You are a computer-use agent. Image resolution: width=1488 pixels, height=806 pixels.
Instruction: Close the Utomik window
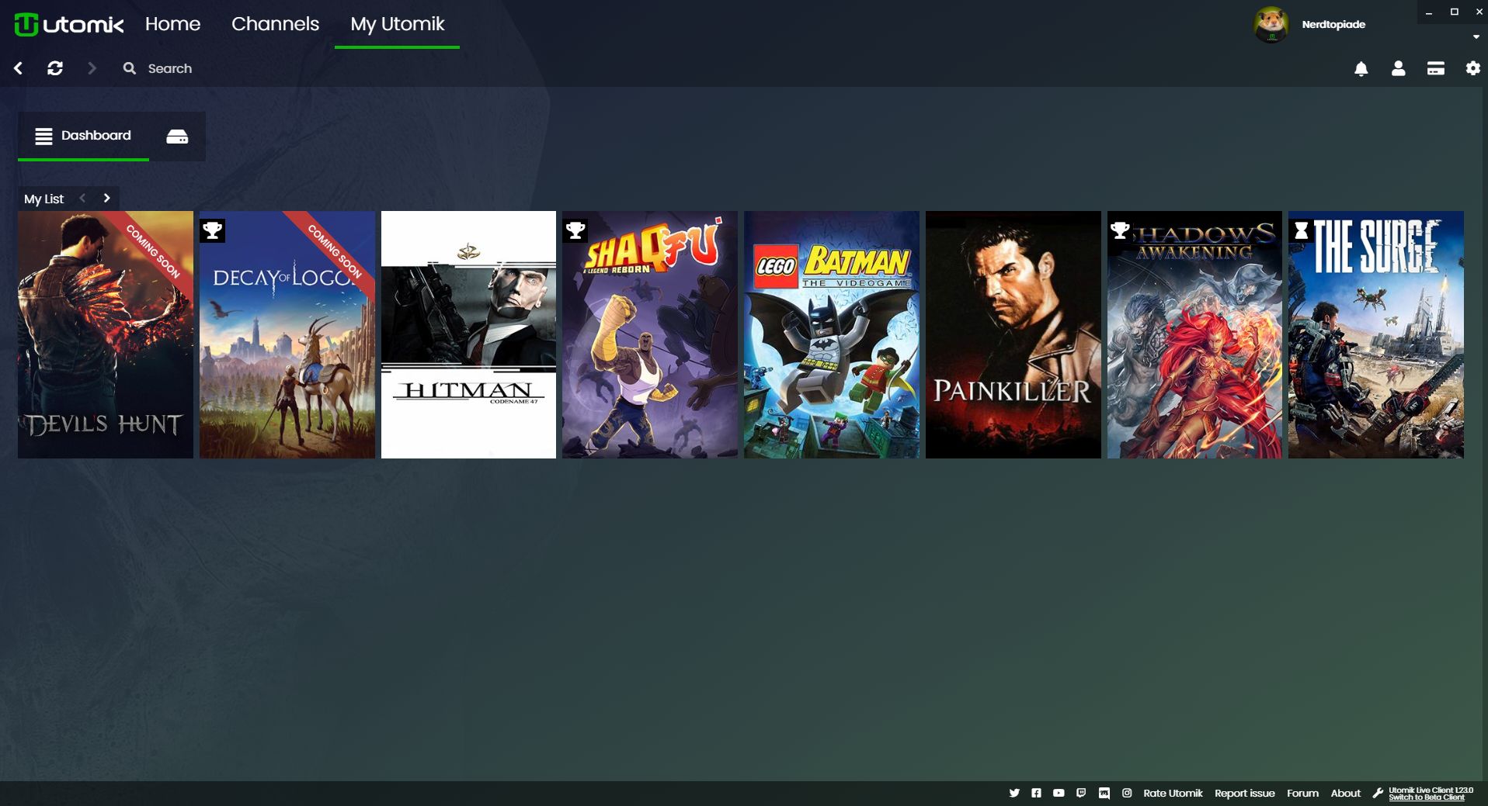[x=1479, y=12]
